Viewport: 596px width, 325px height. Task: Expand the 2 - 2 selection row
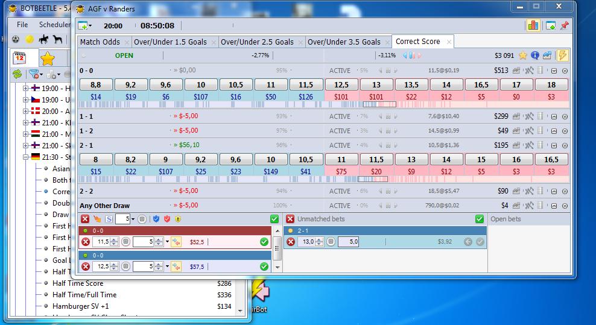click(554, 192)
